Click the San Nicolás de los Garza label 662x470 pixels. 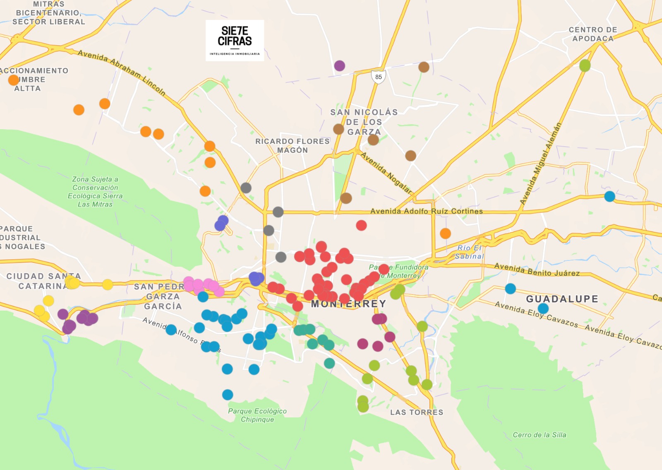[364, 122]
